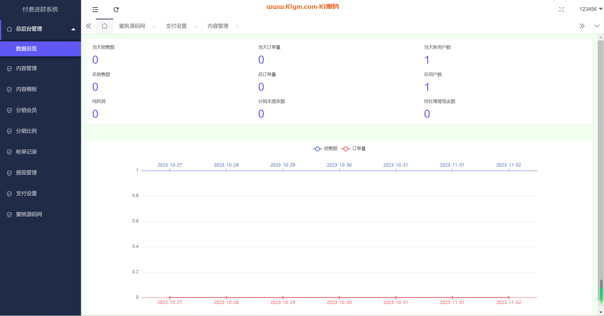Image resolution: width=604 pixels, height=316 pixels.
Task: Click the 当天订单量 value
Action: click(261, 60)
